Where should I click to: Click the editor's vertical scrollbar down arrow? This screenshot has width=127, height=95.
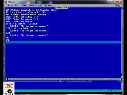coord(122,77)
